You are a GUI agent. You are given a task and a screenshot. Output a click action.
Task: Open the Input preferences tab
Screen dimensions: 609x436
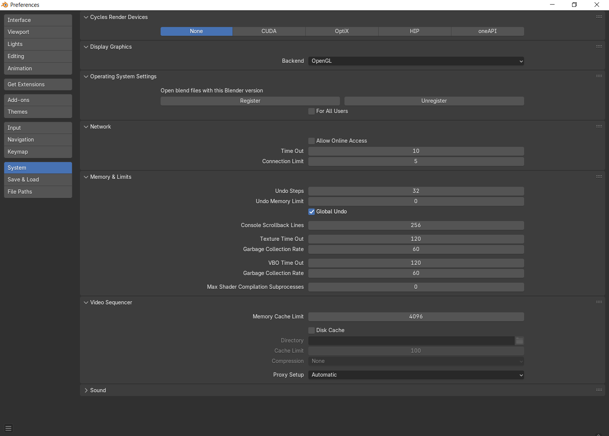pyautogui.click(x=38, y=128)
